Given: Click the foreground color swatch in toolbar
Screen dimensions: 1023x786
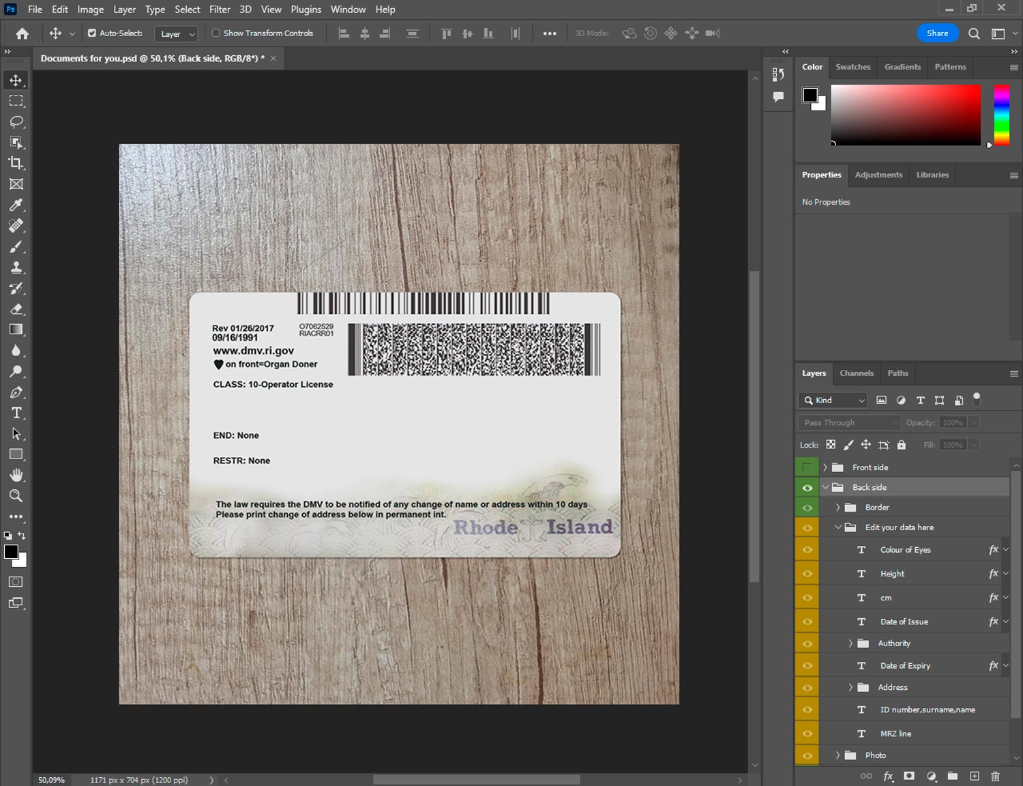Looking at the screenshot, I should tap(11, 552).
